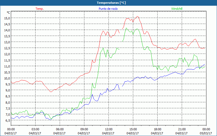Click the 14,0 y-axis value
217x136 pixels.
click(7, 30)
